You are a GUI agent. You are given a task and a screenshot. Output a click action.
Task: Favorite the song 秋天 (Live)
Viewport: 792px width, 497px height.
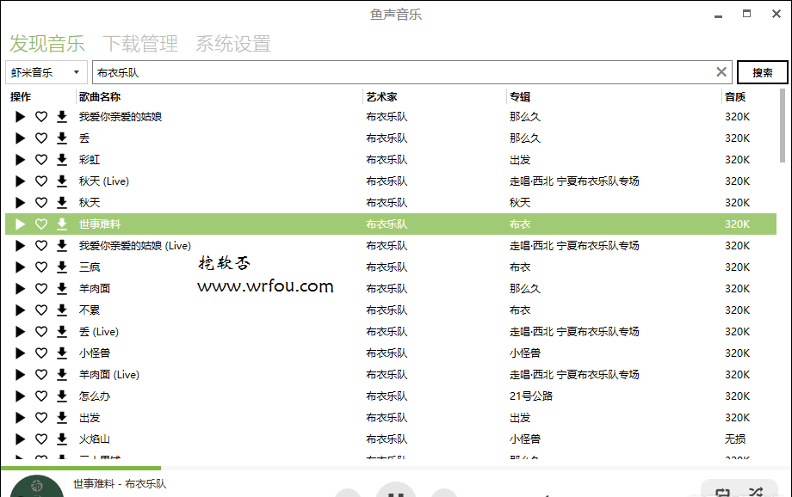tap(41, 181)
